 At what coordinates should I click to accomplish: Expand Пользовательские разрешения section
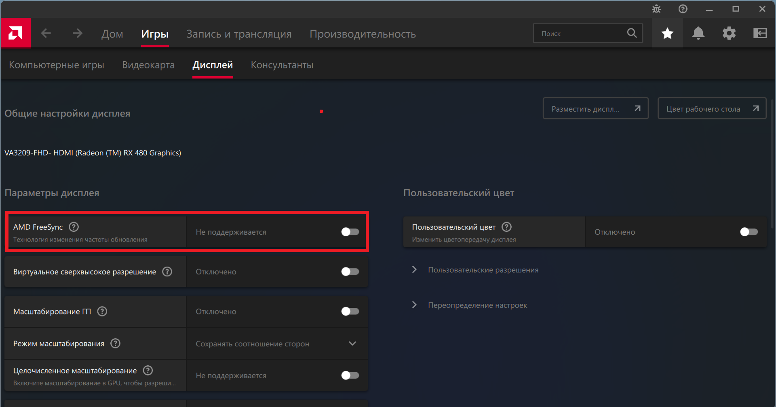pos(474,270)
